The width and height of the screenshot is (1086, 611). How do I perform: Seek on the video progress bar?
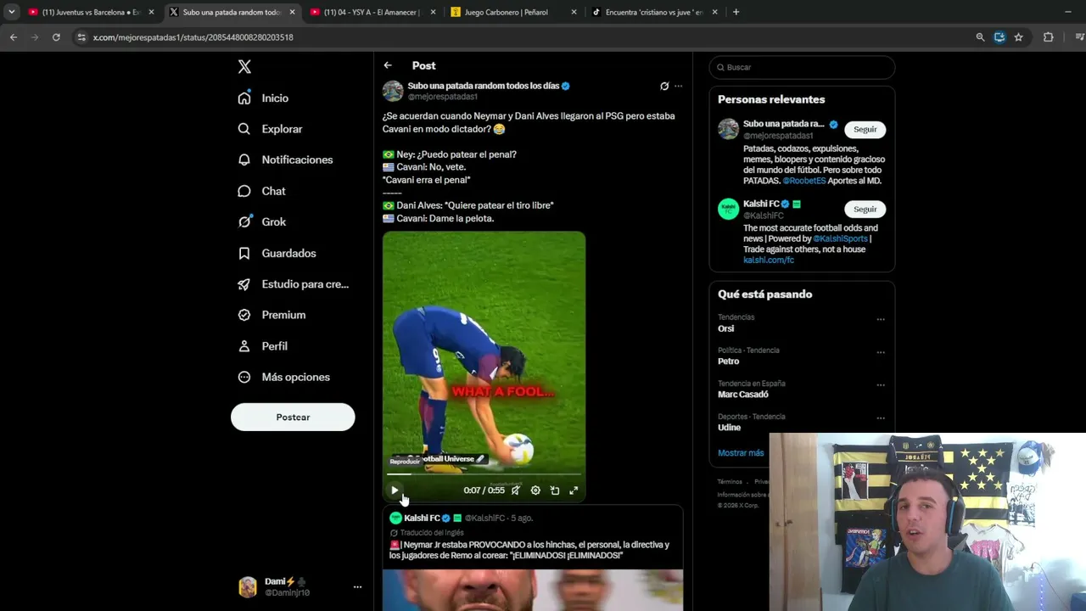(484, 474)
